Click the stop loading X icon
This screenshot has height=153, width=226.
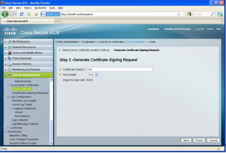29,14
